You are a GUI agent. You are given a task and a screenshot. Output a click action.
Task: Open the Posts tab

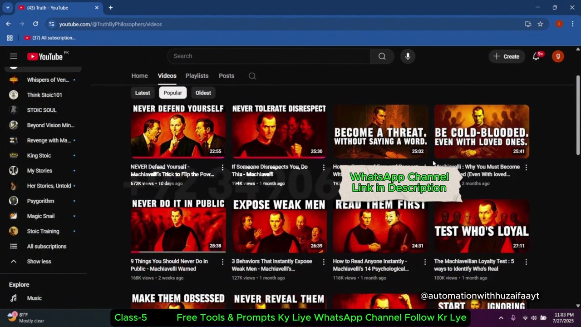[226, 76]
